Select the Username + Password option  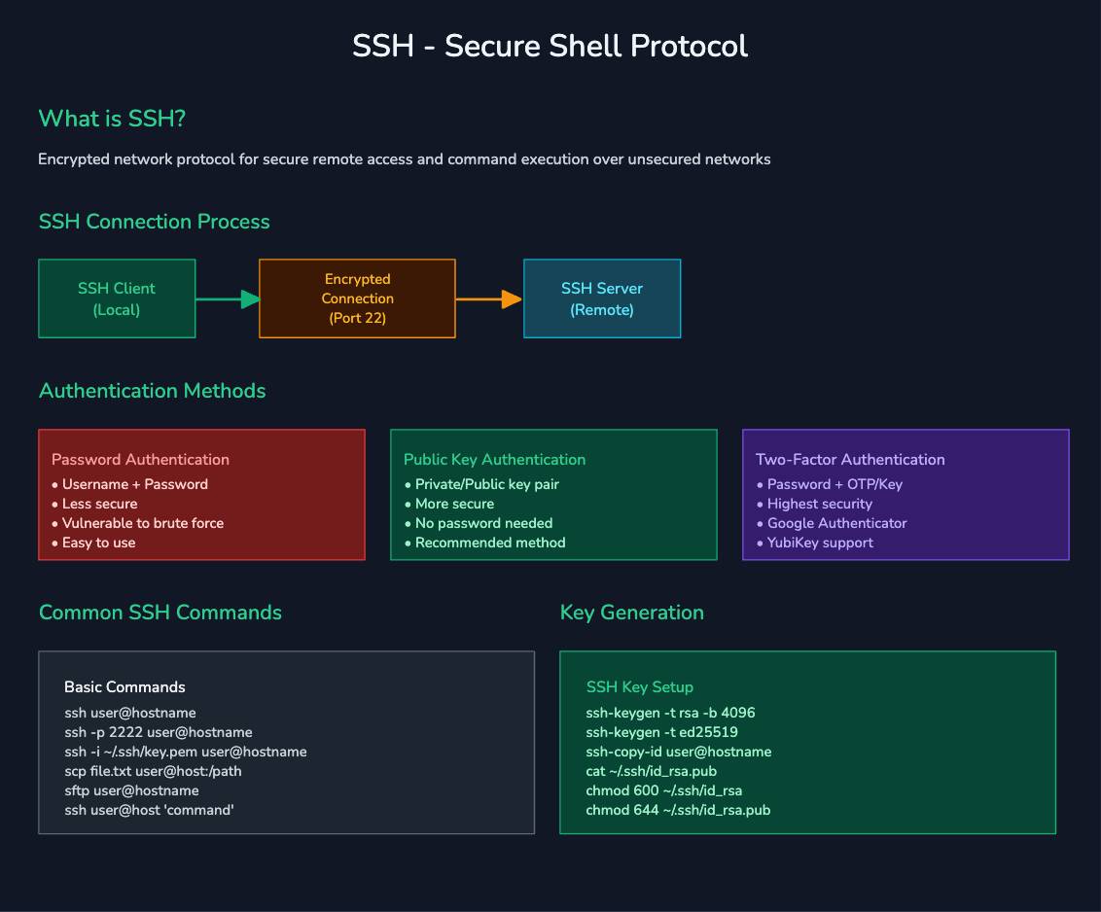click(134, 483)
